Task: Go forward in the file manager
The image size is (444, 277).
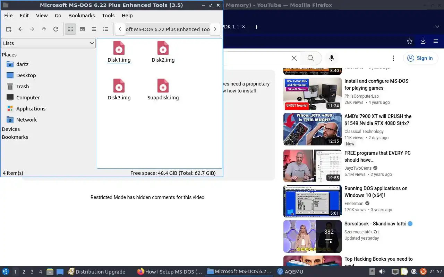Action: [x=32, y=29]
